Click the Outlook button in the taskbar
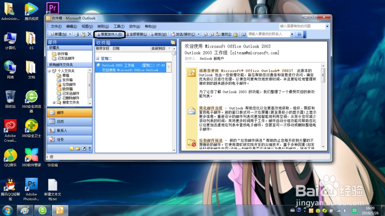This screenshot has width=385, height=216. [x=60, y=210]
